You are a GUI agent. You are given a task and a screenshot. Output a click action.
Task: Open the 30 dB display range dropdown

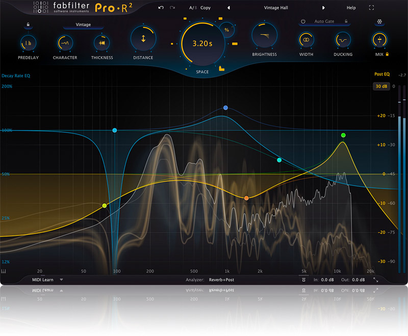point(381,86)
